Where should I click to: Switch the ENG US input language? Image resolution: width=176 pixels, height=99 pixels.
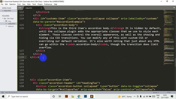point(158,97)
